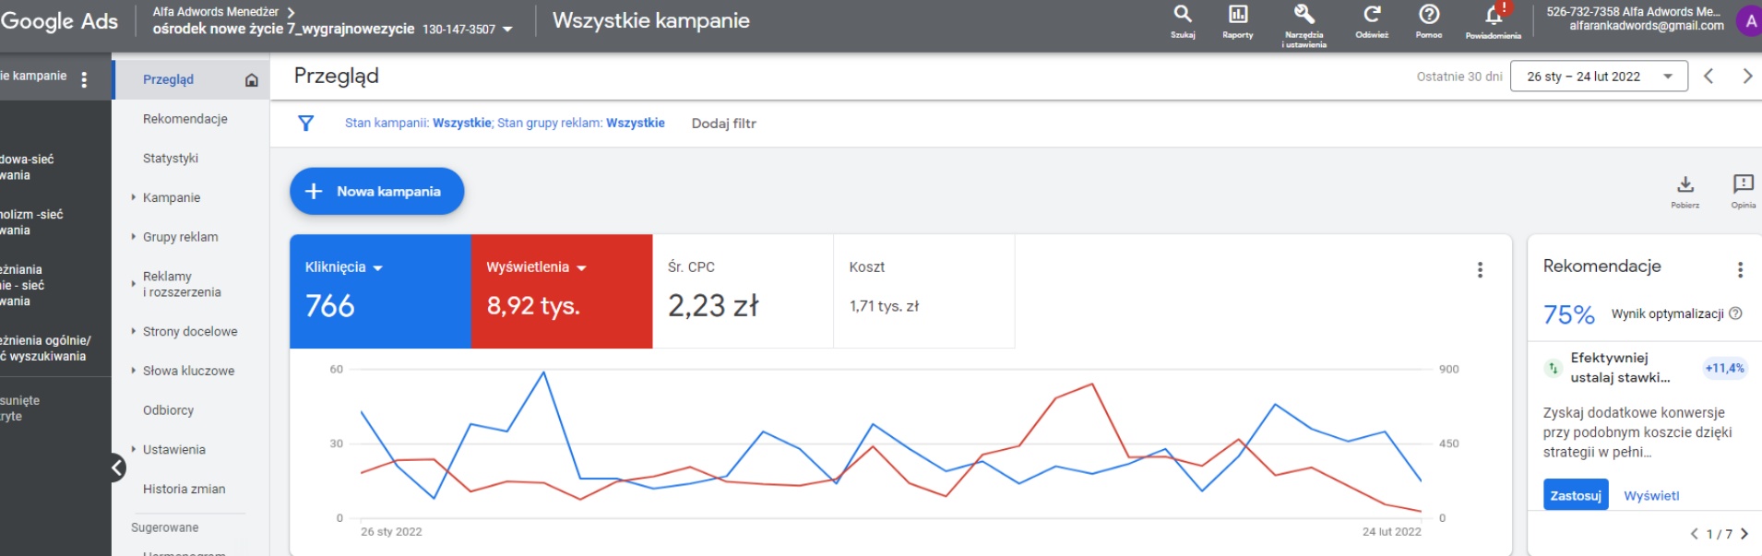Collapse the side navigation panel arrow
The height and width of the screenshot is (556, 1762).
pyautogui.click(x=118, y=467)
